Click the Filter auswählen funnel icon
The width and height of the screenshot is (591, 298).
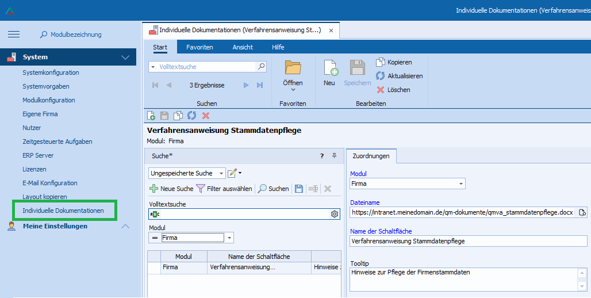pos(201,189)
